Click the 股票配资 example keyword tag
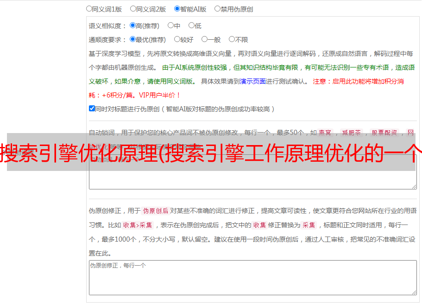Image resolution: width=422 pixels, height=304 pixels. [384, 133]
